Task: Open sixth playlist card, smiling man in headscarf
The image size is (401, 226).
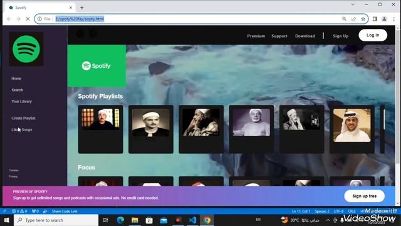Action: 352,129
